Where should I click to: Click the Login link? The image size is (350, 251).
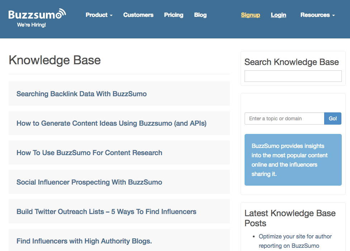(x=278, y=15)
